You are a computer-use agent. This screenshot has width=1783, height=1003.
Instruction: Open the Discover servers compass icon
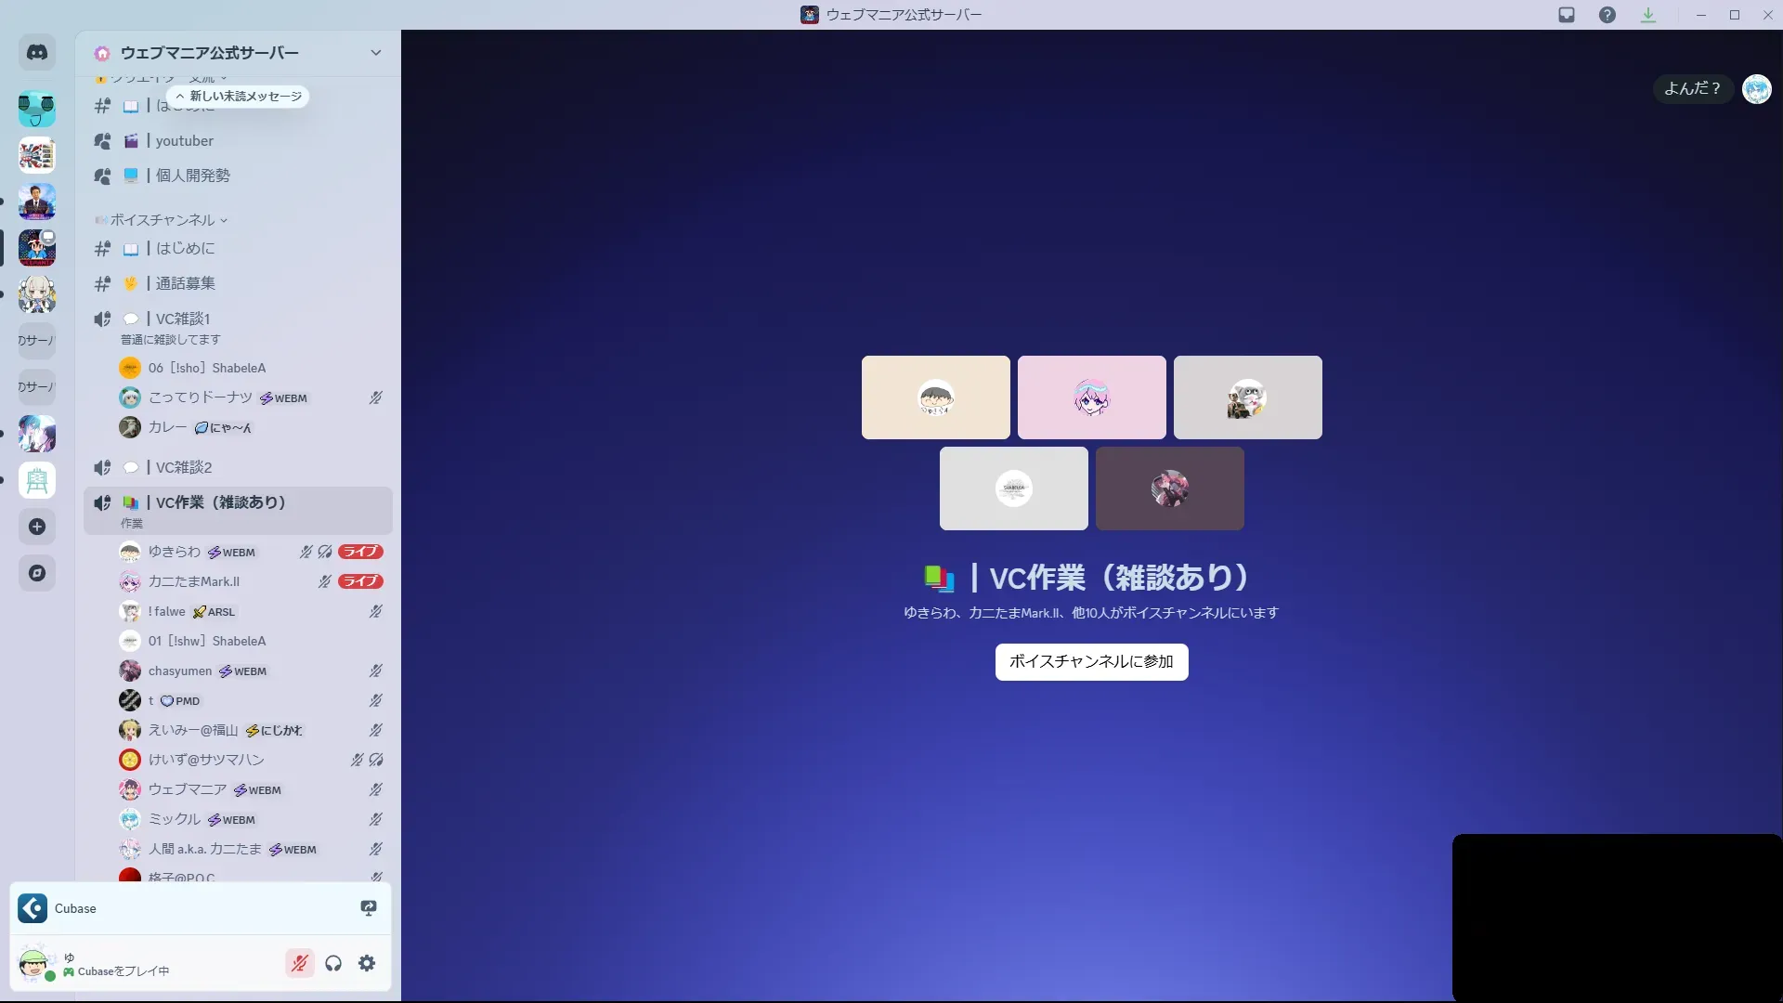pos(37,573)
